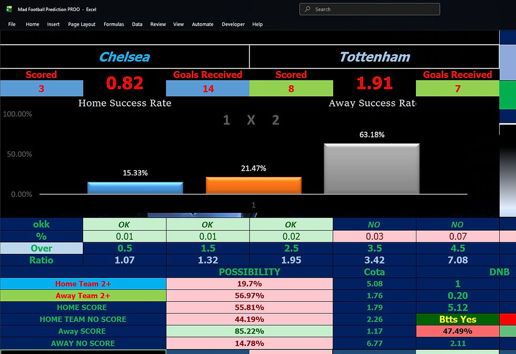
Task: Open the File menu
Action: click(12, 24)
